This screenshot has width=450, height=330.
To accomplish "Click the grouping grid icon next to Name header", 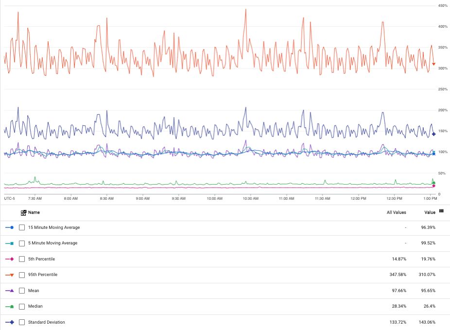I will point(22,212).
